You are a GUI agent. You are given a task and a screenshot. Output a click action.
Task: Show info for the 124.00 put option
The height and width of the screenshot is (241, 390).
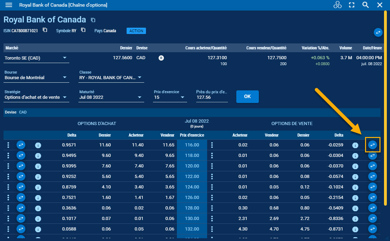pos(355,187)
